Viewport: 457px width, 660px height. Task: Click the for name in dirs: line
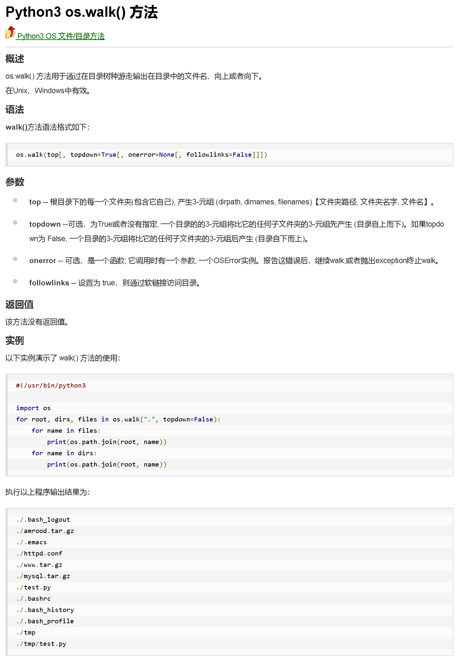pyautogui.click(x=64, y=453)
